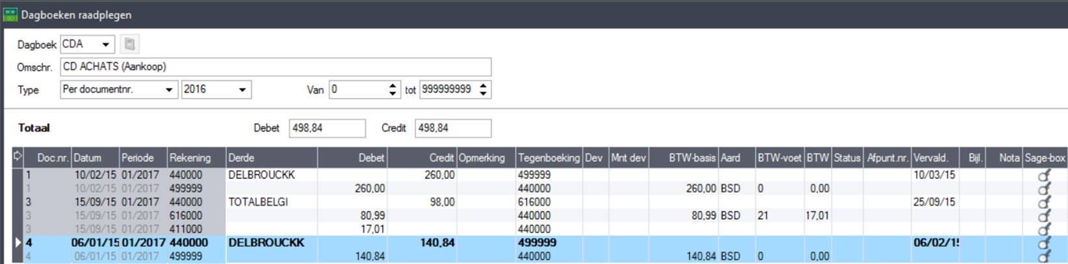Click the Totaal Credit field
This screenshot has height=264, width=1068.
tap(453, 128)
